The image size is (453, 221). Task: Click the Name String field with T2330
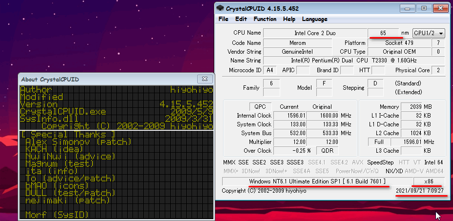click(354, 60)
